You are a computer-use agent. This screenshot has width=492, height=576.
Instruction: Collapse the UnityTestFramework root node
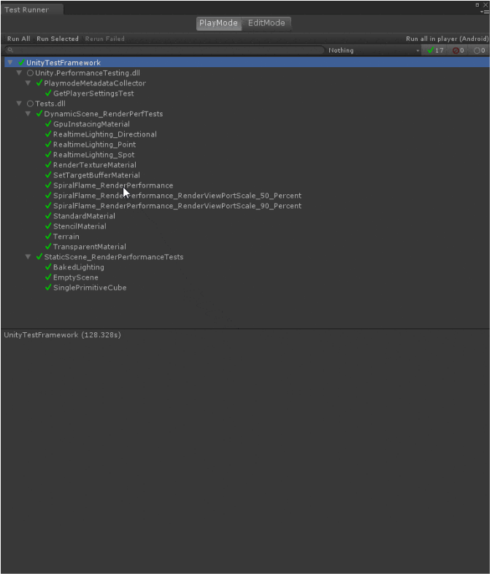point(10,63)
